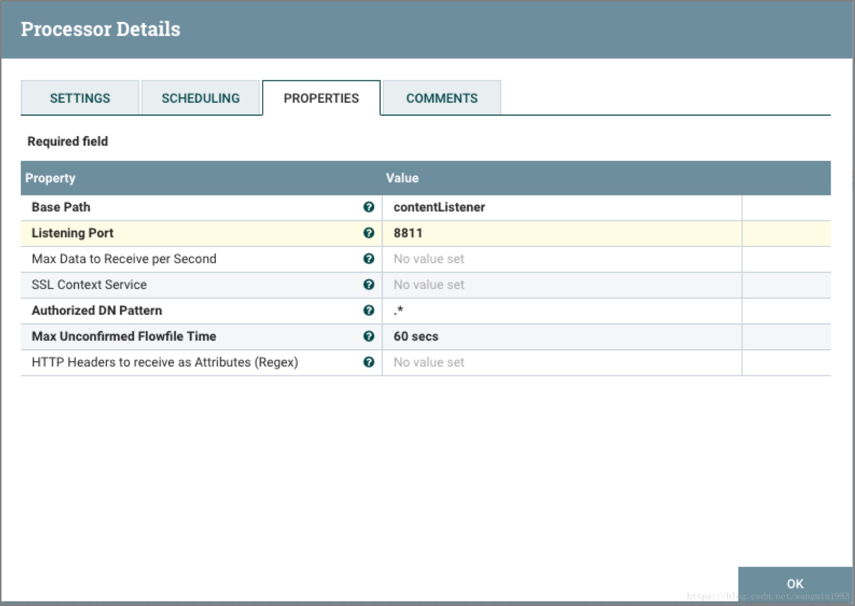Click the Base Path property name
855x606 pixels.
coord(61,207)
